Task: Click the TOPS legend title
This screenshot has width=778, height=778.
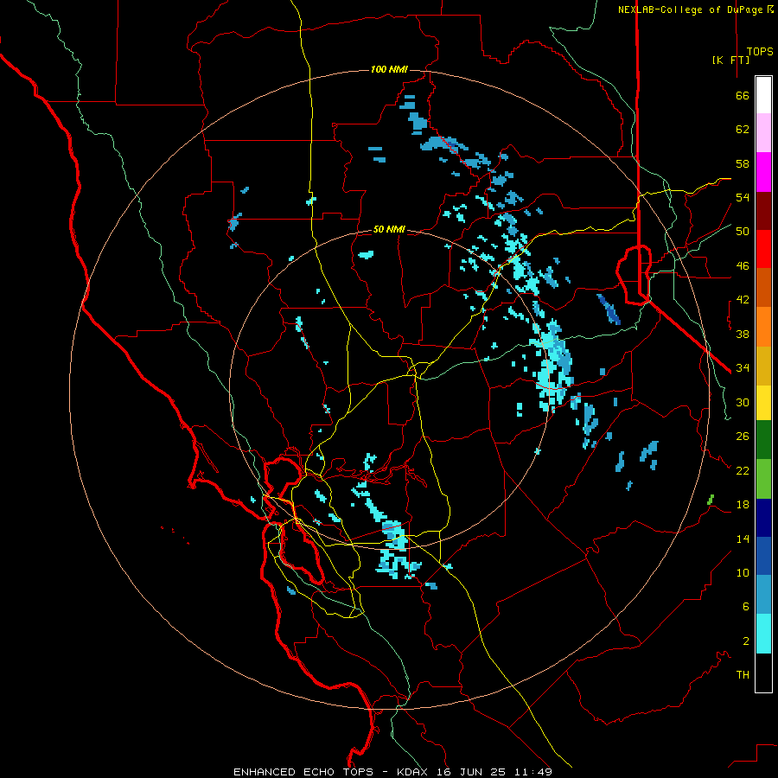Action: pos(760,52)
